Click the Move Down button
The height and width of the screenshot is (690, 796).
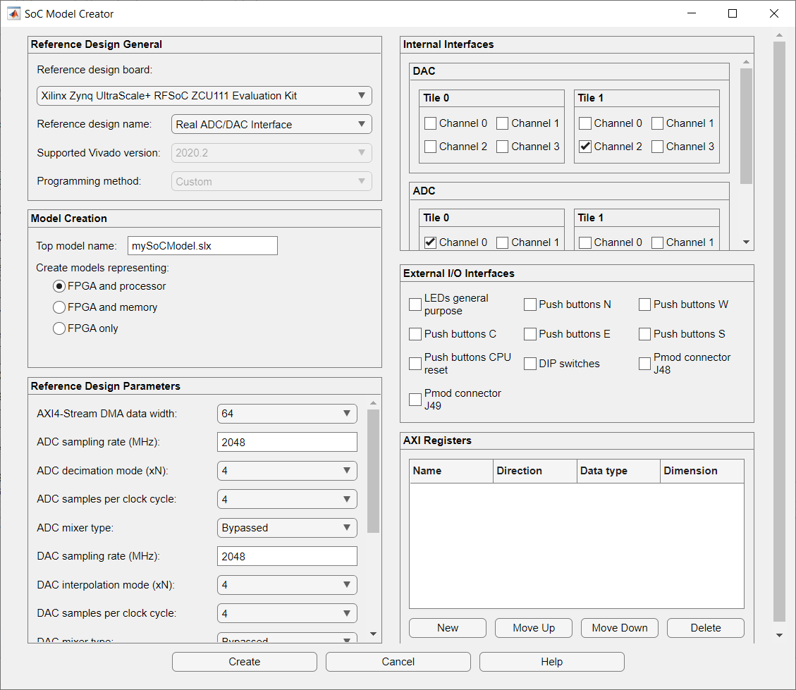tap(619, 627)
